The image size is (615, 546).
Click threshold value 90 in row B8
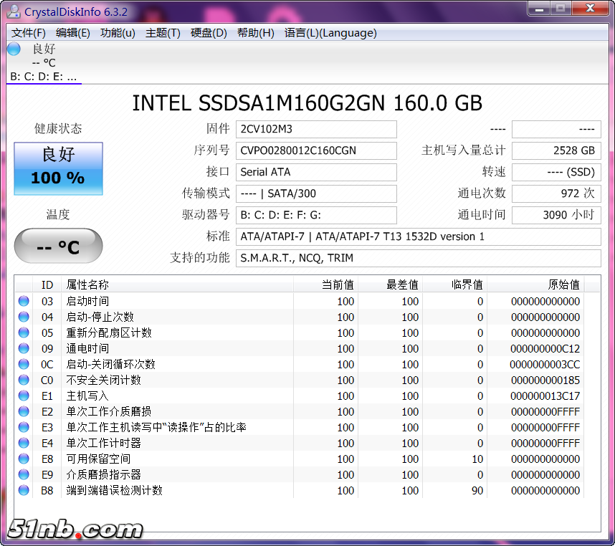[477, 490]
